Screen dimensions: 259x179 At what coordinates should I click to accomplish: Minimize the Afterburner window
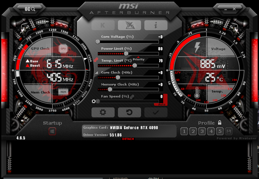point(226,9)
